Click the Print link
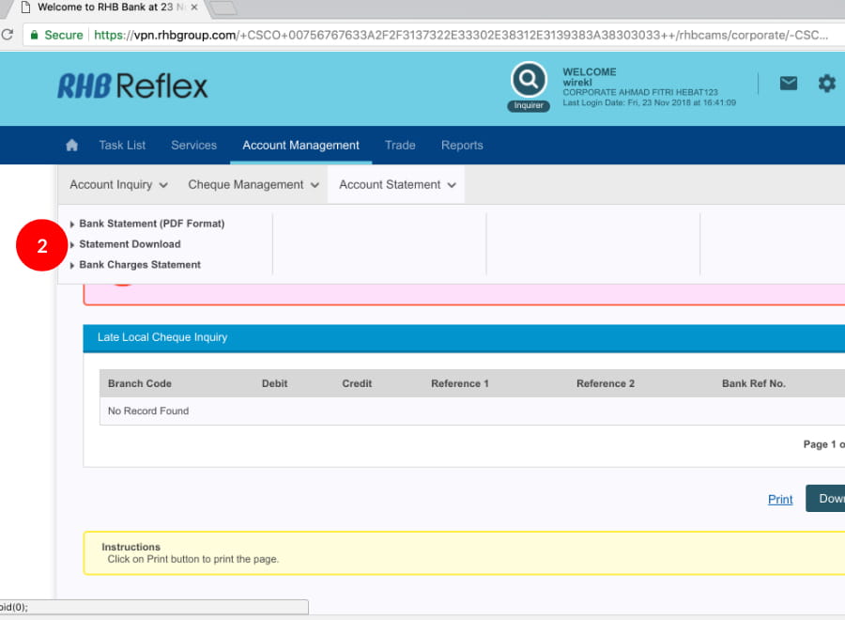The image size is (845, 620). coord(780,499)
